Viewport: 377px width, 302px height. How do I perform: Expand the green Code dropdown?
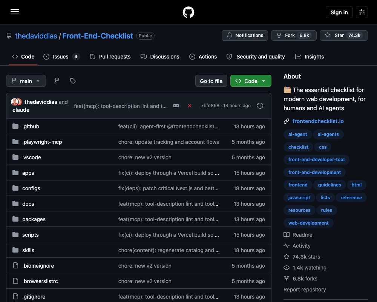(x=251, y=81)
